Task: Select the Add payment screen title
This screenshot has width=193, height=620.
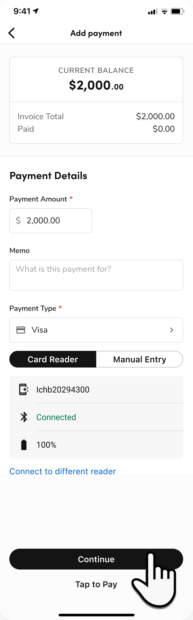Action: pyautogui.click(x=96, y=33)
